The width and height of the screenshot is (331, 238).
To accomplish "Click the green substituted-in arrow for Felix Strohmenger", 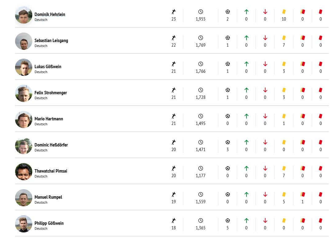I will click(x=246, y=90).
